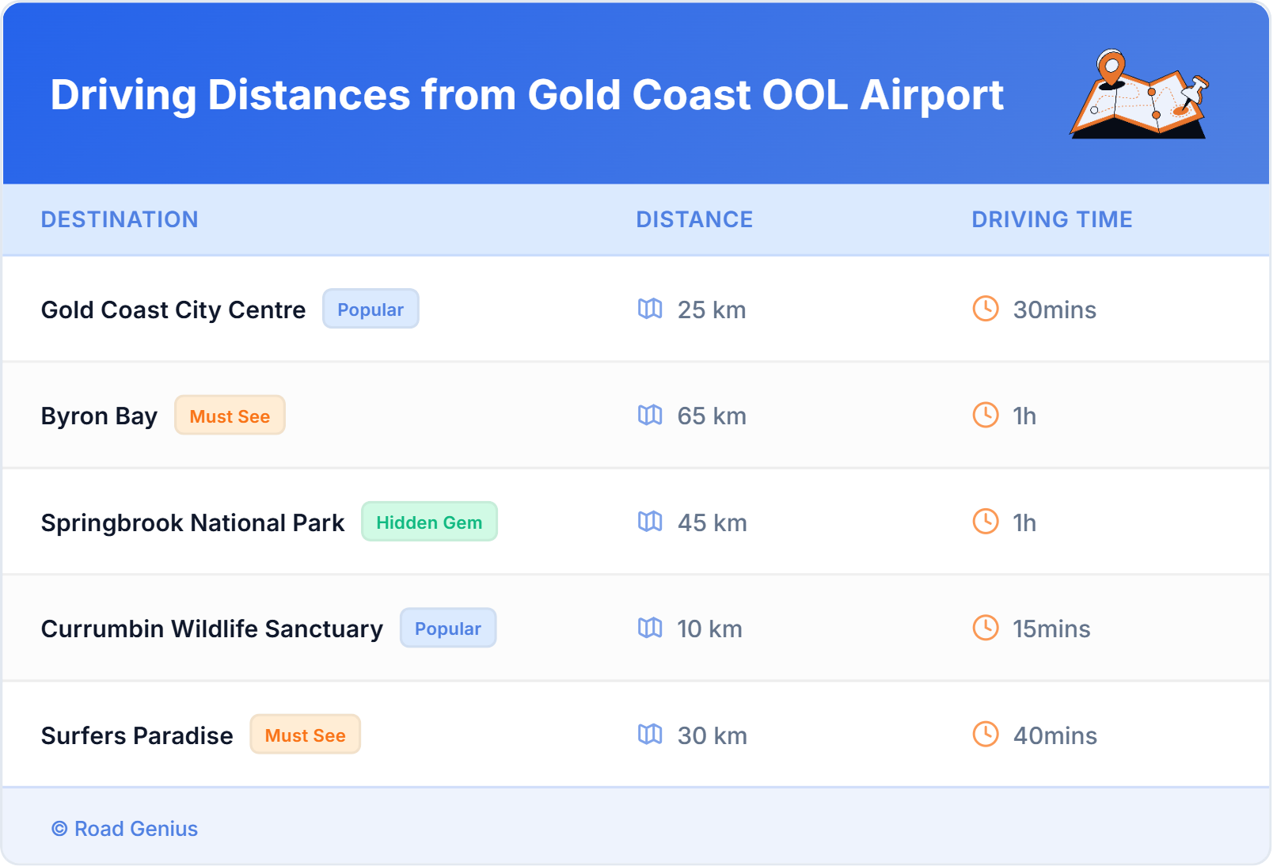Click map icon beside 65 km
The width and height of the screenshot is (1273, 866).
[x=650, y=415]
